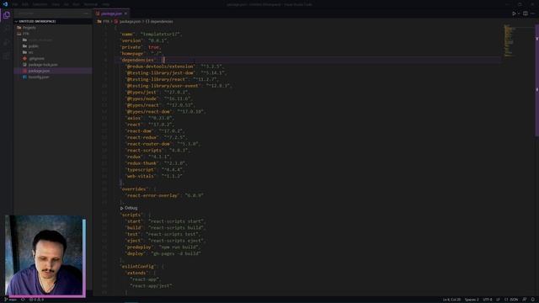Viewport: 539px width, 303px height.
Task: Open the Selection menu
Action: [40, 4]
